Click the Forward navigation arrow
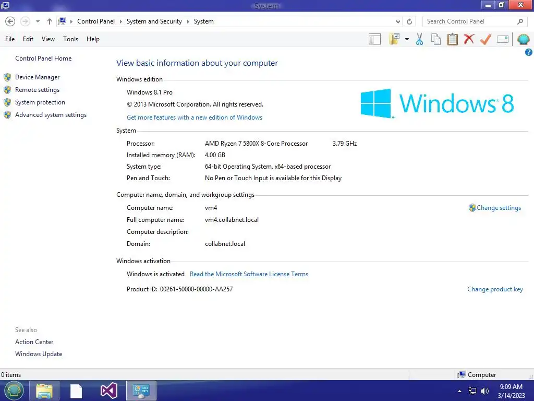Screen dimensions: 534x401 click(x=25, y=21)
